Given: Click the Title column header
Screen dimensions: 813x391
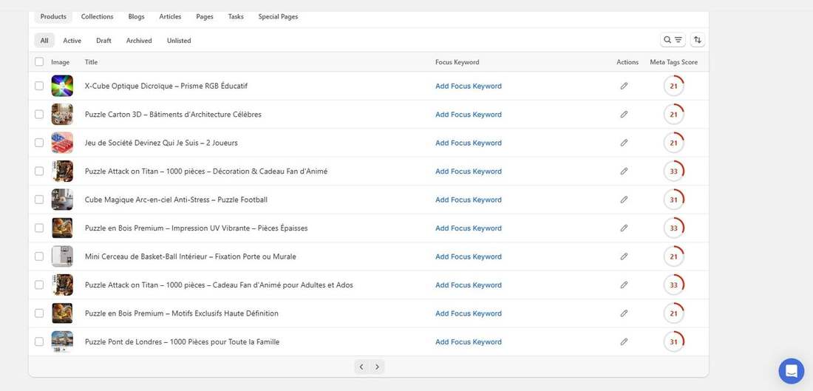Looking at the screenshot, I should point(91,62).
